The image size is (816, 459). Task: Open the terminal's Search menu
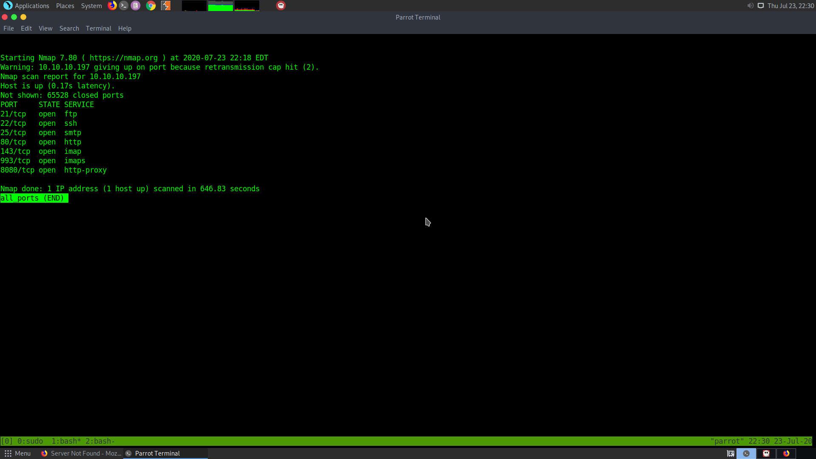(x=69, y=28)
